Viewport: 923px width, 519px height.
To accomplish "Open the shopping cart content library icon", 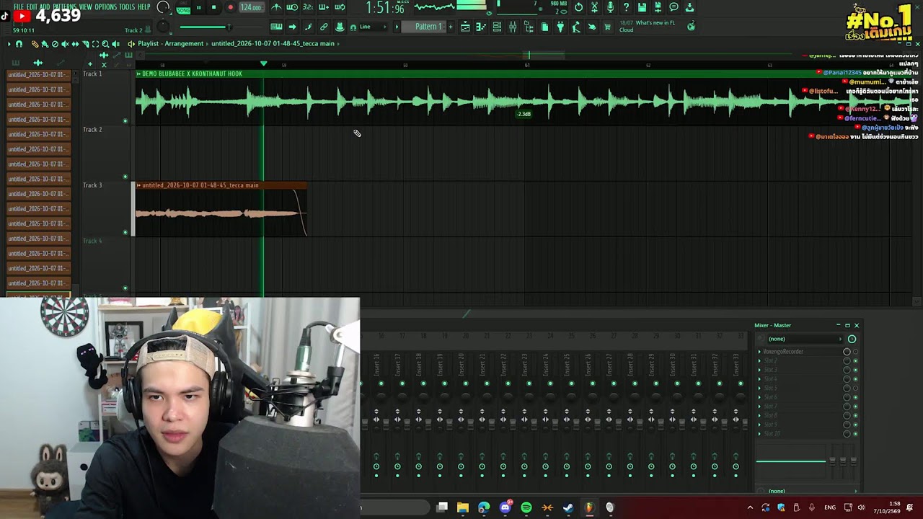I will point(607,27).
